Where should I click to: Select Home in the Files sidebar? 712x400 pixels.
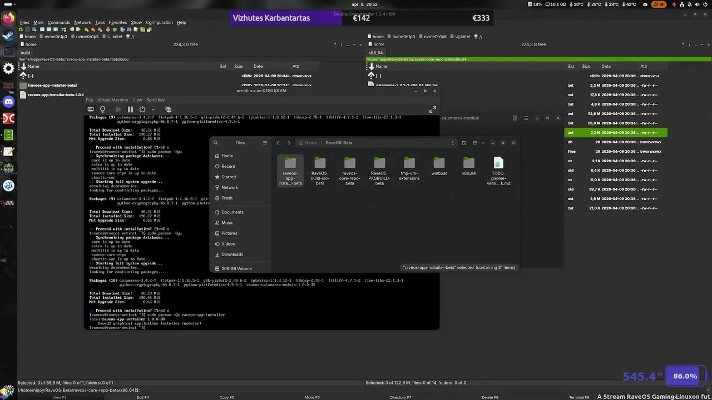(x=240, y=156)
